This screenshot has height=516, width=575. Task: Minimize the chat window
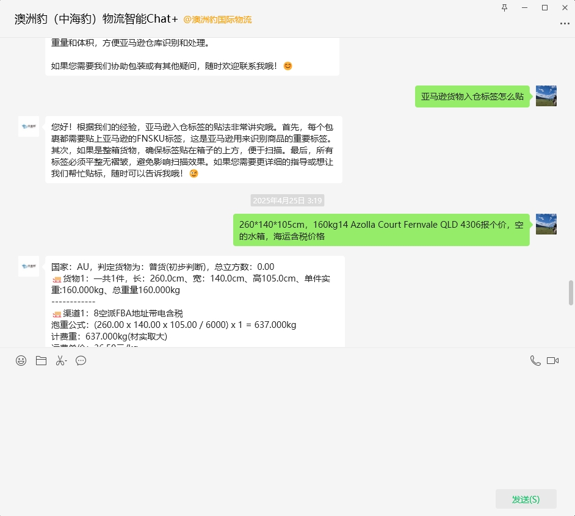point(525,8)
